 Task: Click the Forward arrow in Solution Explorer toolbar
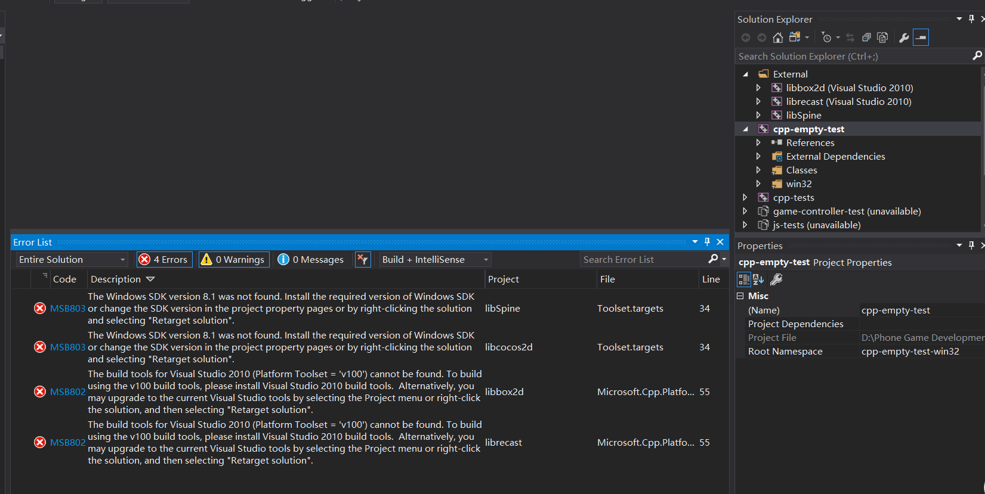tap(762, 38)
